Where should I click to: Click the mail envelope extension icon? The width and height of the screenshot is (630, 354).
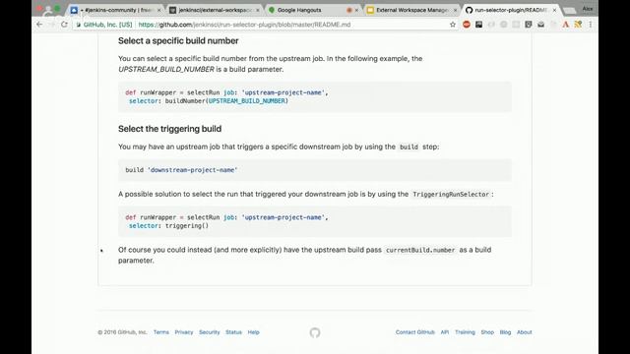click(540, 25)
